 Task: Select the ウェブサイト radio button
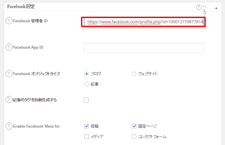(x=134, y=74)
